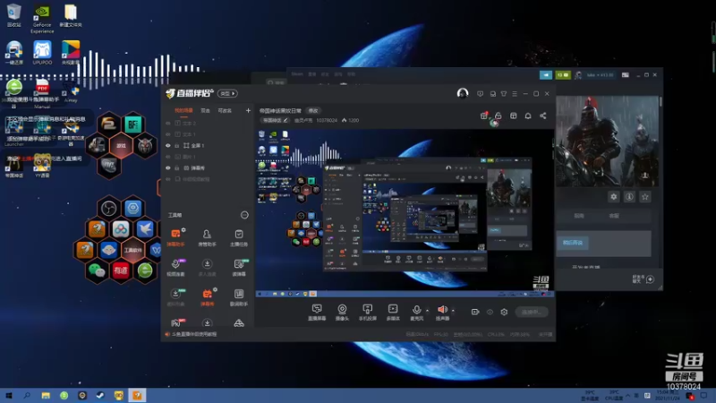Screen dimensions: 716x403
Task: Click the mode switch pill beside logo
Action: [227, 93]
